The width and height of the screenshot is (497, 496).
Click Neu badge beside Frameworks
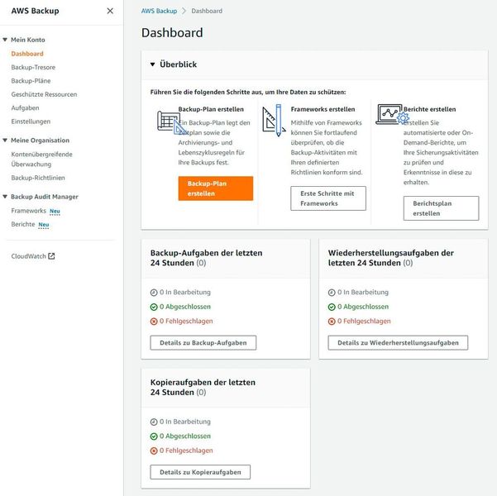coord(55,211)
